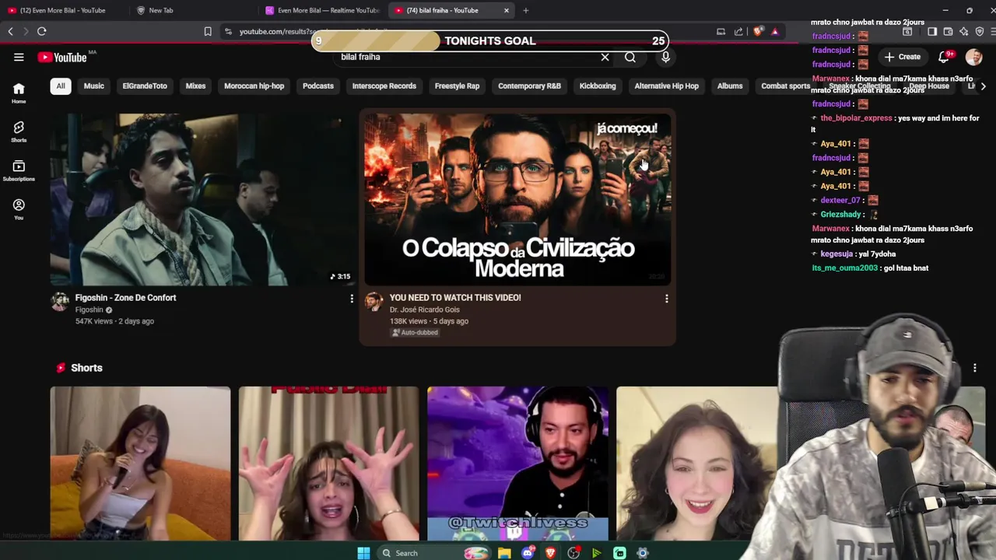Viewport: 996px width, 560px height.
Task: Open Discord from the taskbar
Action: (528, 553)
